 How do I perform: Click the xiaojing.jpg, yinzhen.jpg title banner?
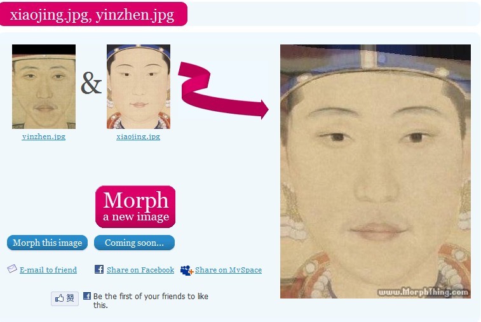click(x=93, y=14)
